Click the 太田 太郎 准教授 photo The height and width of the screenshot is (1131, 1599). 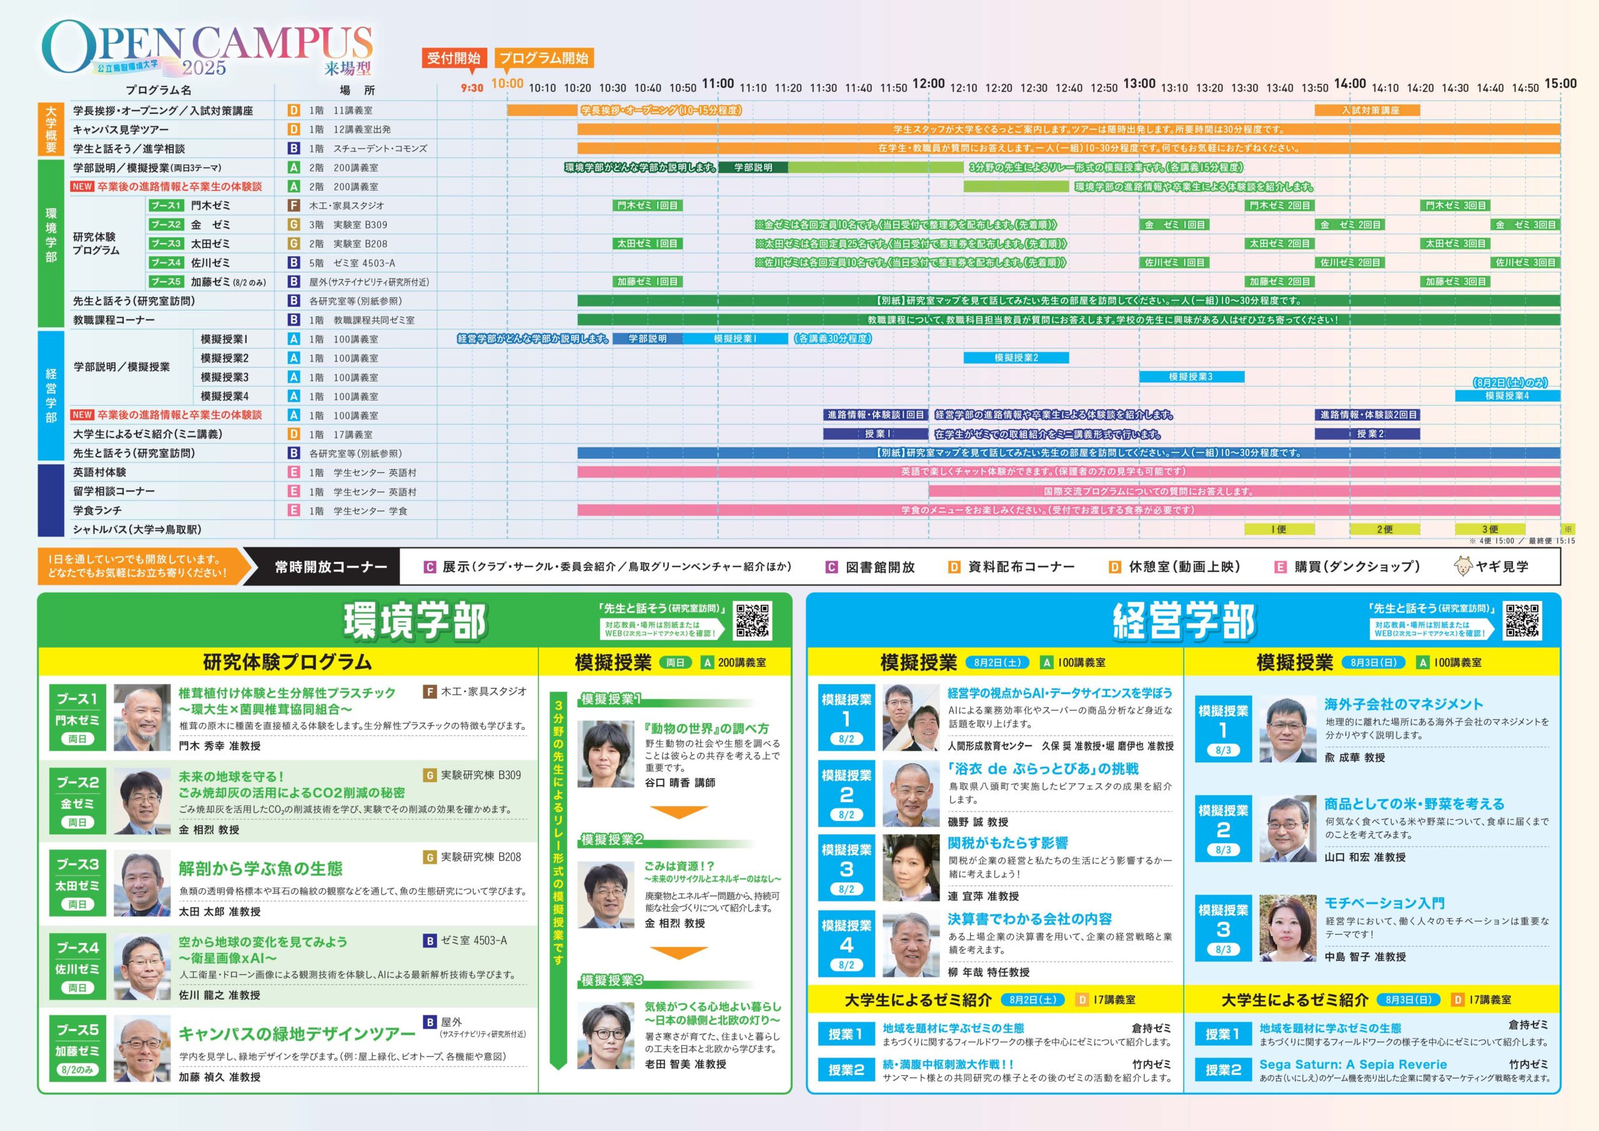[x=142, y=883]
